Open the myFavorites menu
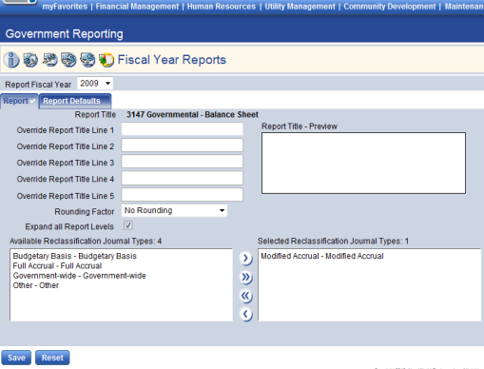The height and width of the screenshot is (369, 484). (65, 7)
